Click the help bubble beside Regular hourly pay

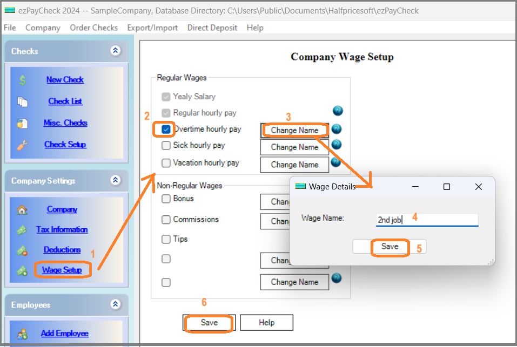click(x=337, y=111)
